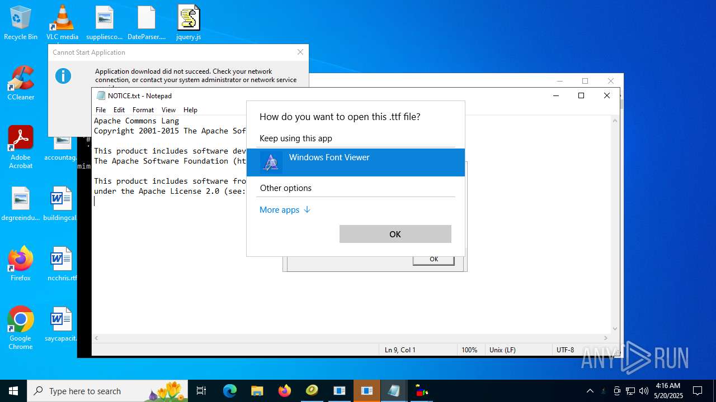The image size is (716, 402).
Task: Open volume control tray icon
Action: click(644, 391)
